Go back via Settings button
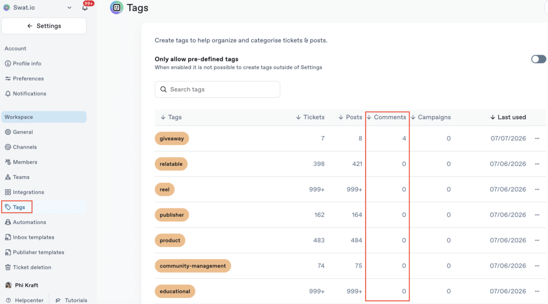The image size is (548, 304). click(x=44, y=26)
